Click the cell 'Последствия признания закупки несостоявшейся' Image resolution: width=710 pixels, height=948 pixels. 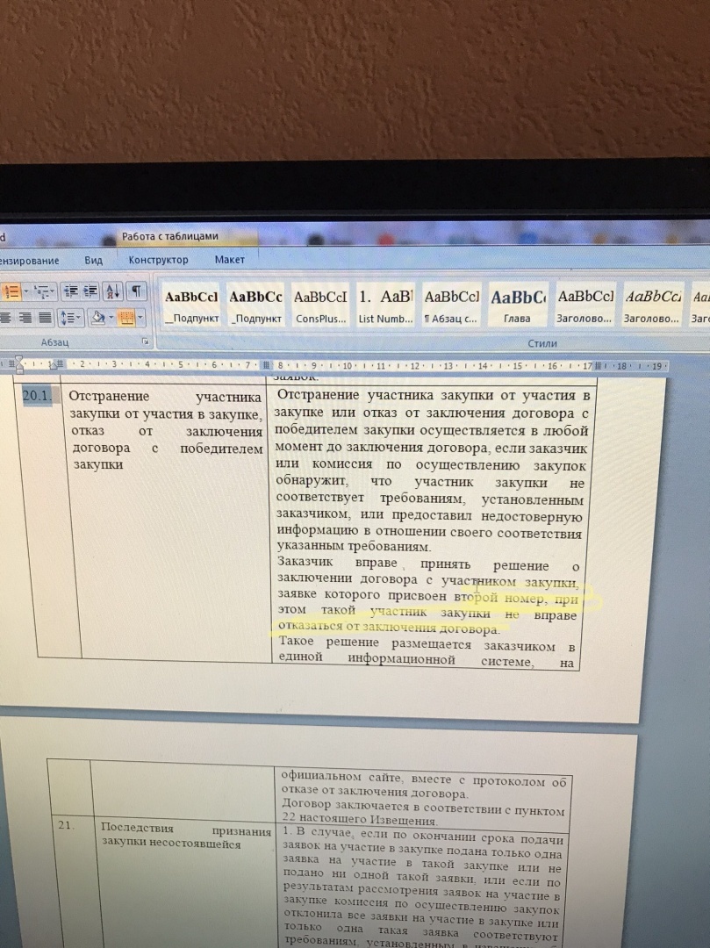[x=186, y=836]
